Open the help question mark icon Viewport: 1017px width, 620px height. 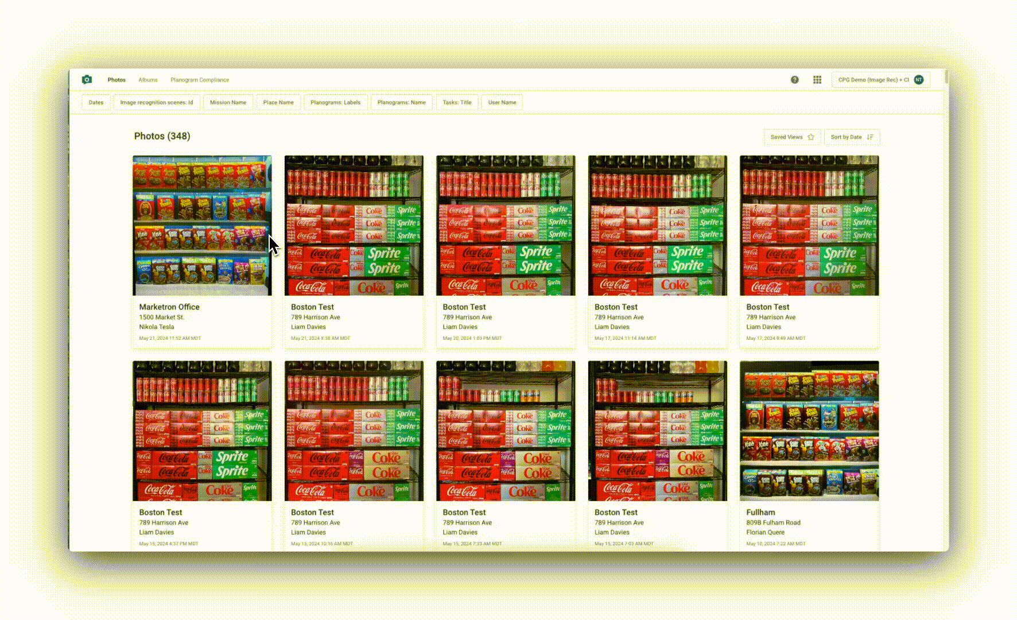794,80
